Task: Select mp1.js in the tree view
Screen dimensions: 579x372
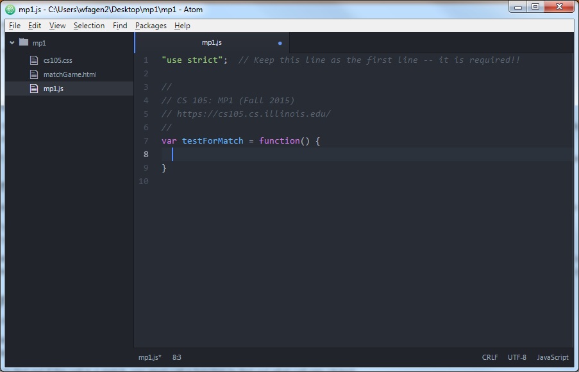Action: tap(54, 89)
